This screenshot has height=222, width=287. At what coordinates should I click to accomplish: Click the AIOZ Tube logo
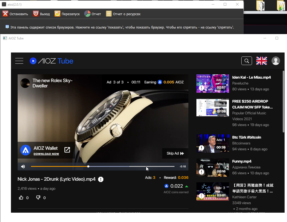tap(51, 61)
